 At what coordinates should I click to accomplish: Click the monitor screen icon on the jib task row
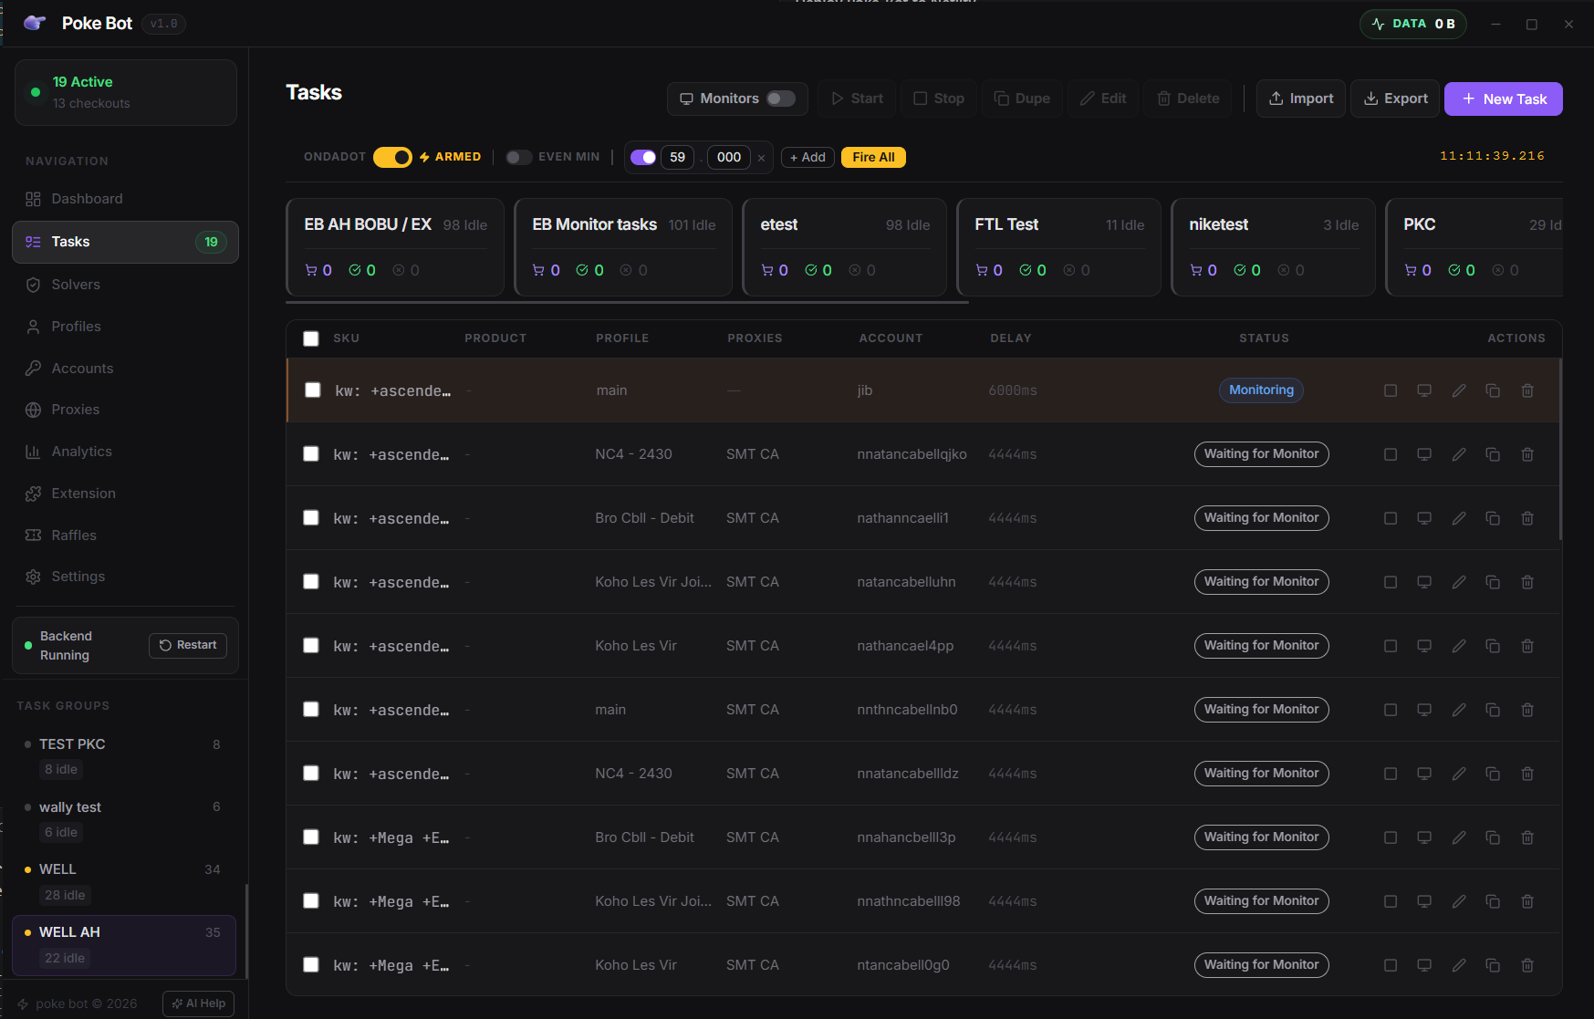click(1424, 390)
